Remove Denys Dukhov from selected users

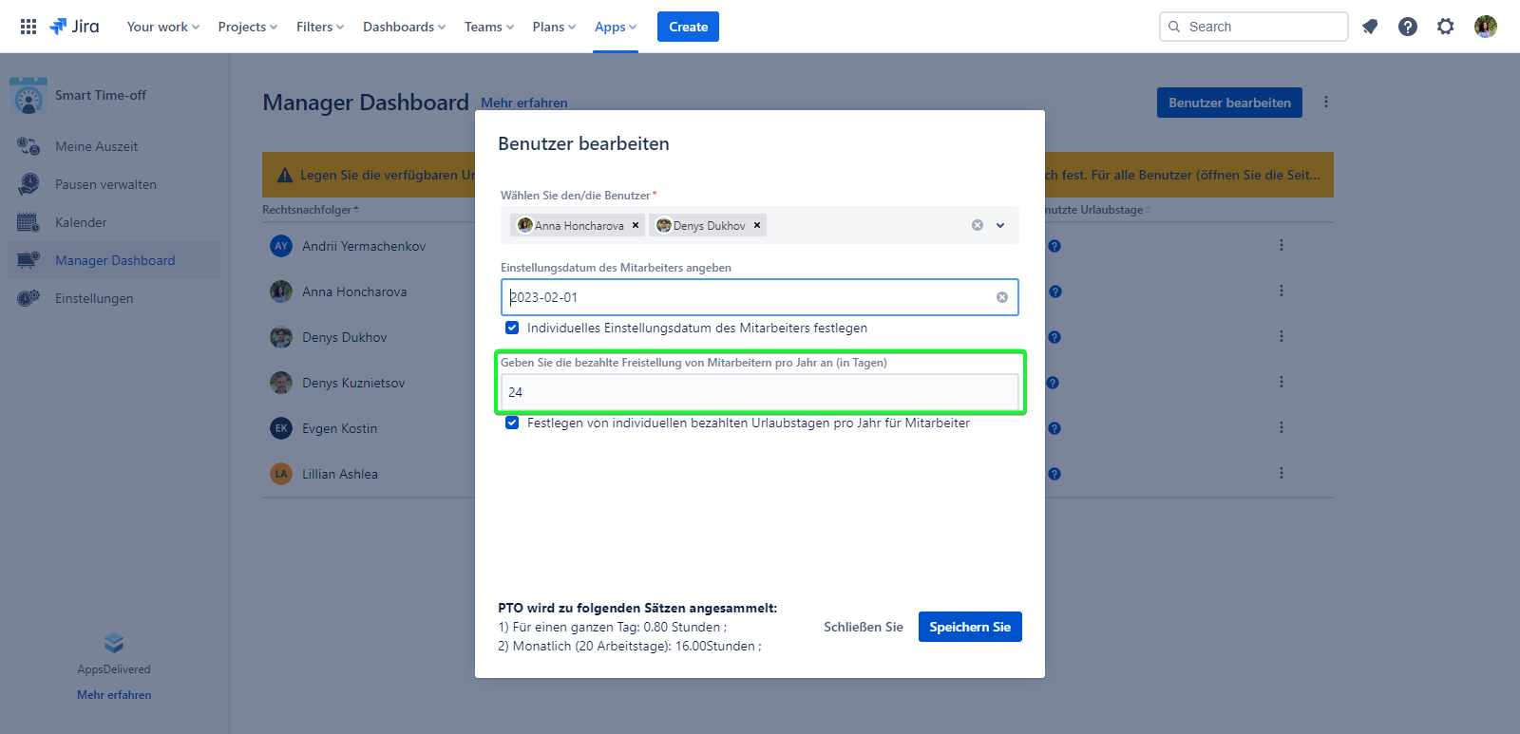757,225
